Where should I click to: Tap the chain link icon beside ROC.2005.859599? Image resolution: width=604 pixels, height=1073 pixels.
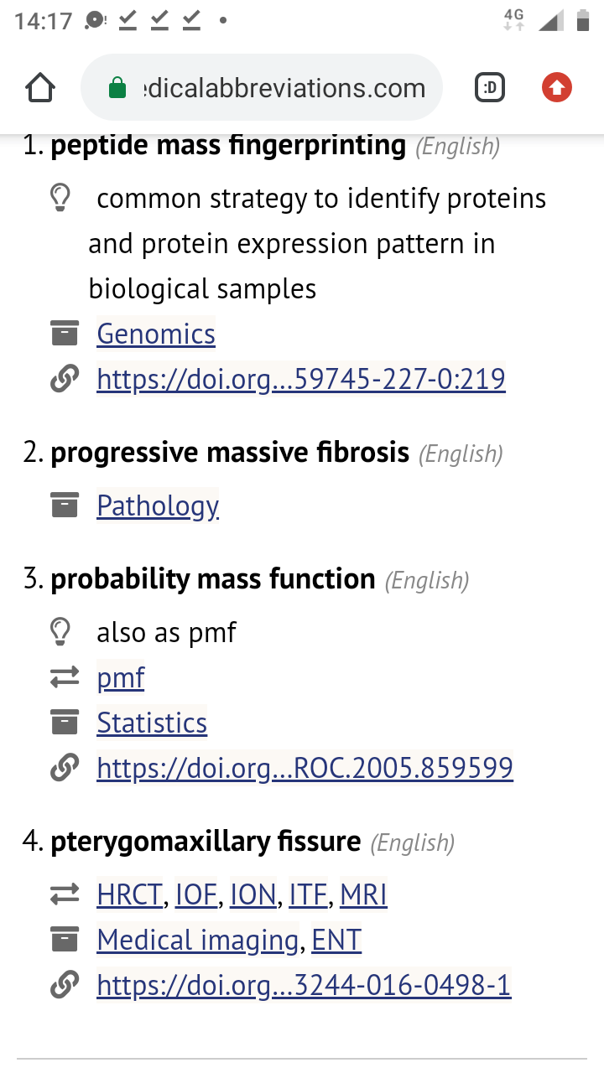pos(65,767)
